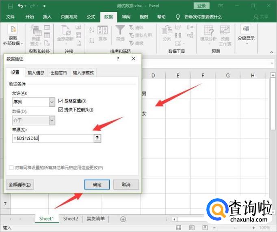Switch to the 审阅 ribbon tab

126,17
